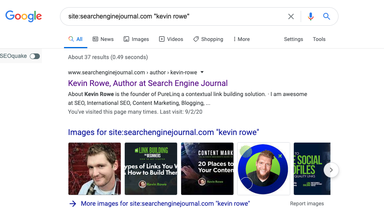Show next images with the carousel arrow
The image size is (384, 223).
[331, 170]
